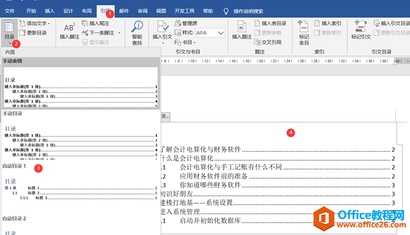Click 标记引文 mark citation

[361, 30]
